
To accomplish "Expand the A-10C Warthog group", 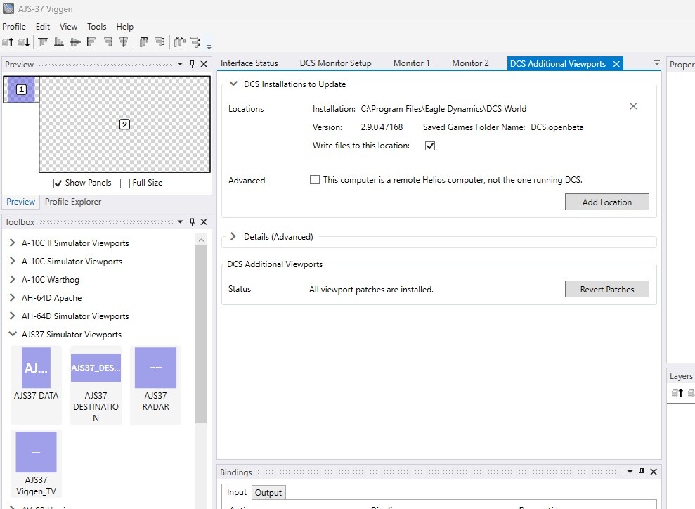I will (x=13, y=279).
